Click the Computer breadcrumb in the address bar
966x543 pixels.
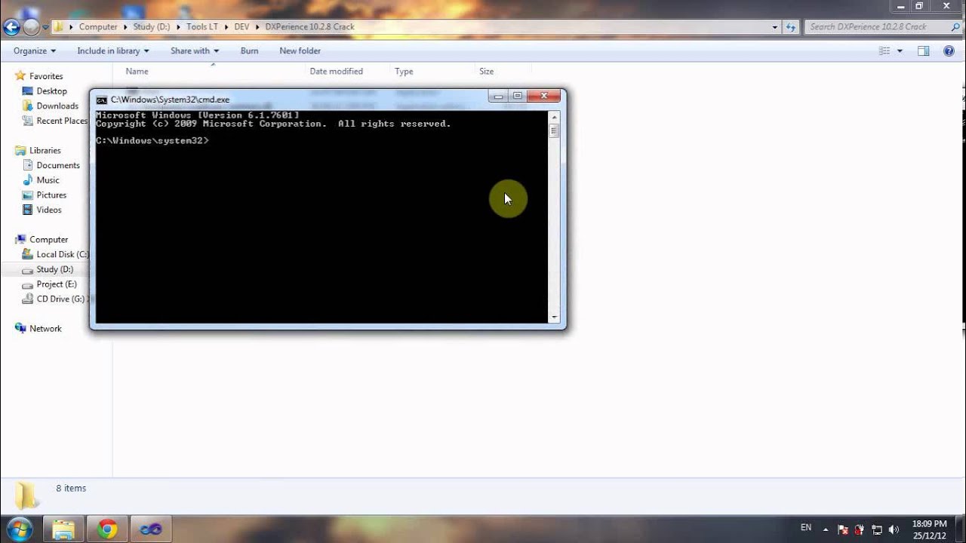[98, 26]
